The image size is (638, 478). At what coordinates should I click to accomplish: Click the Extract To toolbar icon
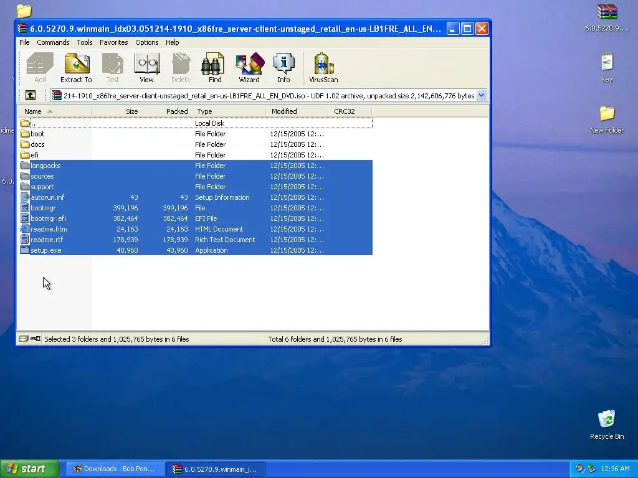[x=76, y=67]
